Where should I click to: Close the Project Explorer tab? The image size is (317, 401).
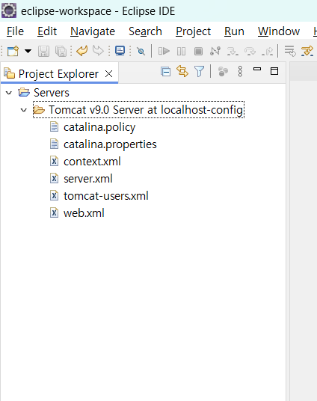point(109,74)
